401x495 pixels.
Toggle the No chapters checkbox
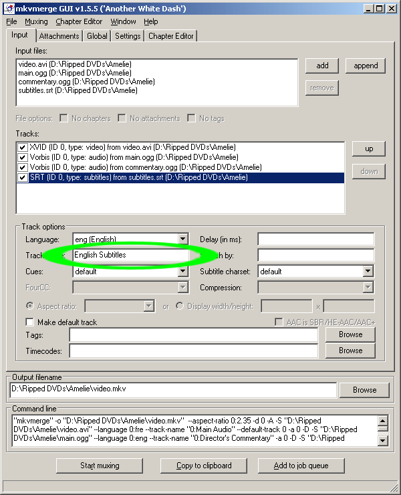point(63,118)
